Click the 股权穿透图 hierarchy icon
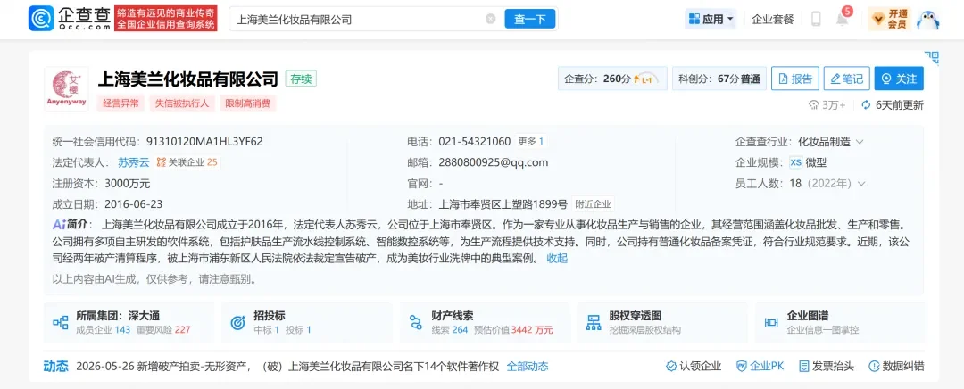964x389 pixels. [x=594, y=323]
